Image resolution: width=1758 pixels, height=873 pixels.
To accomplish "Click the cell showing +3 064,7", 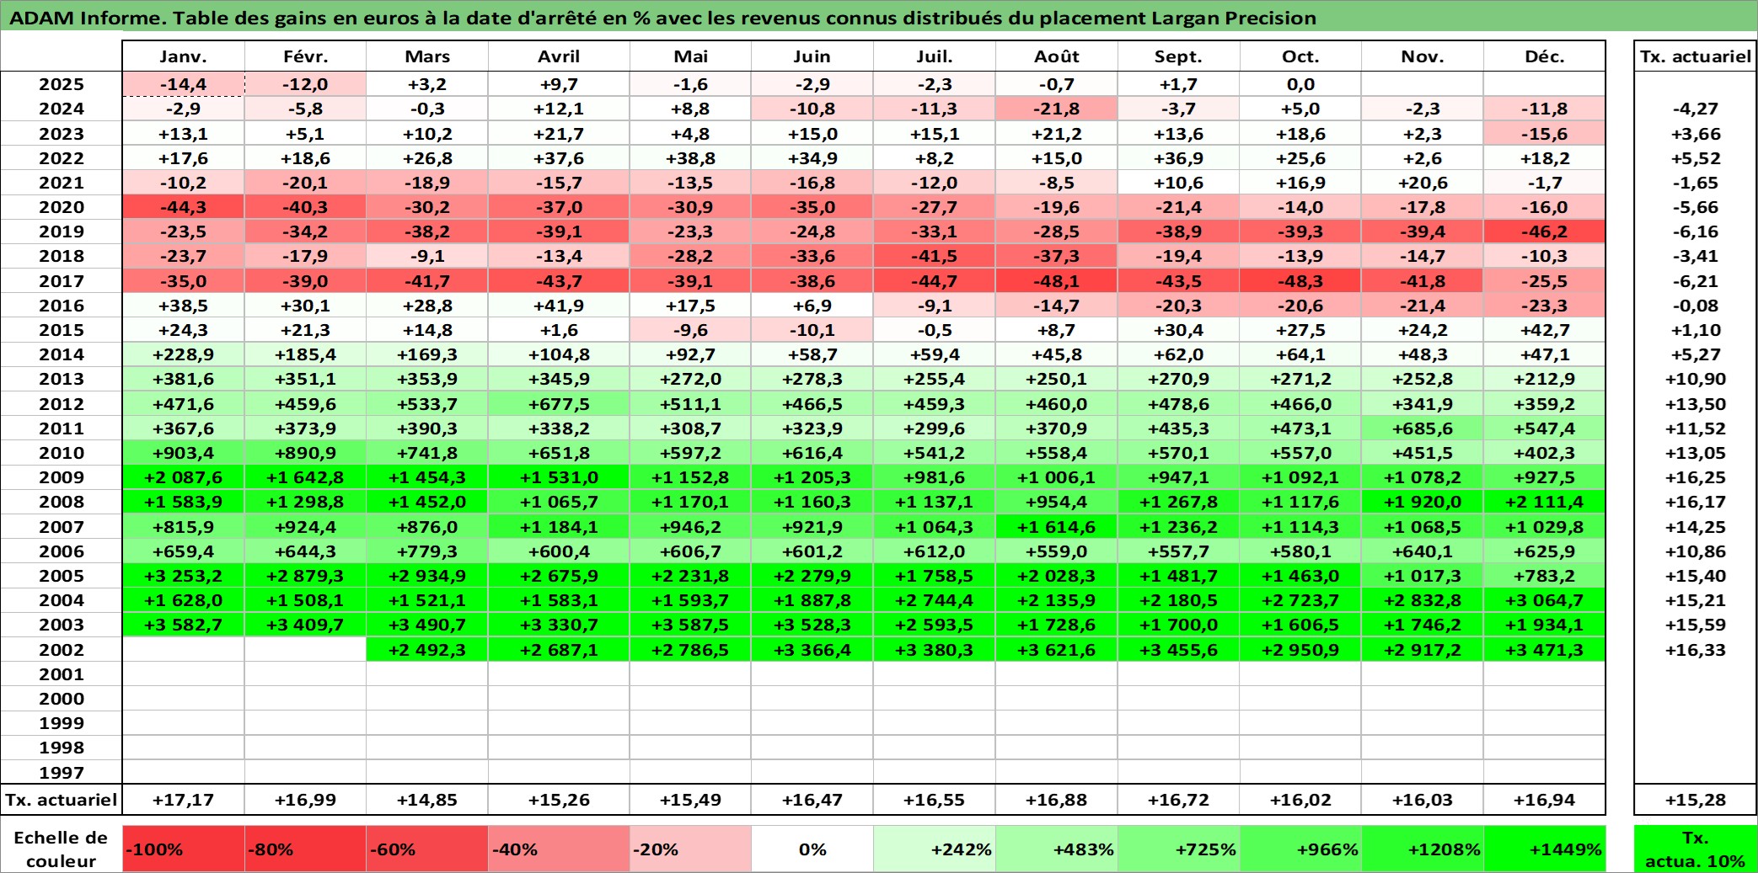I will pyautogui.click(x=1545, y=600).
